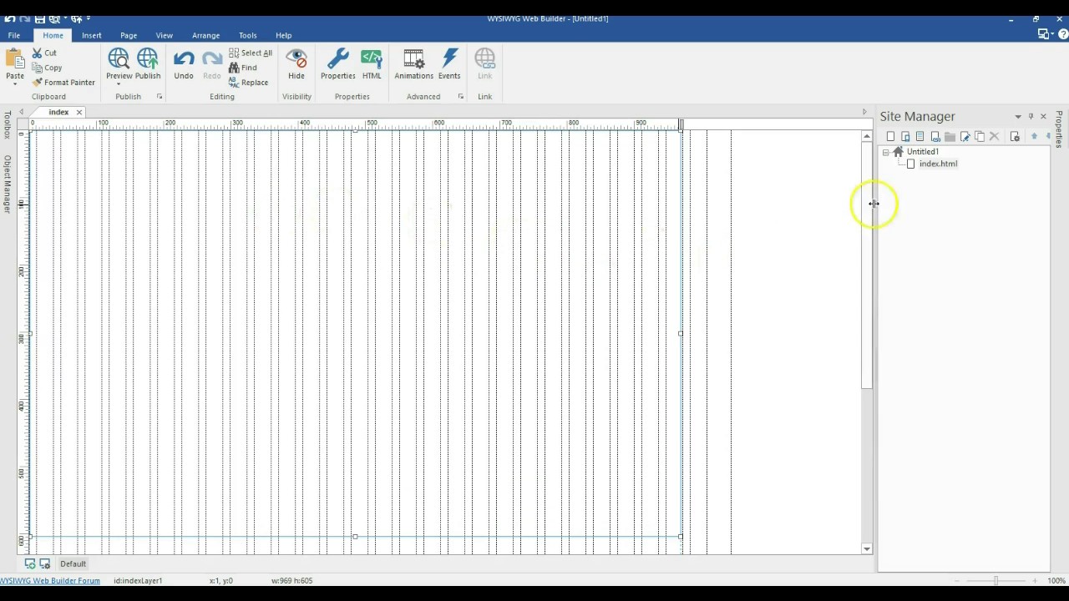This screenshot has height=601, width=1069.
Task: Click Undo in the quick access toolbar
Action: pyautogui.click(x=10, y=18)
